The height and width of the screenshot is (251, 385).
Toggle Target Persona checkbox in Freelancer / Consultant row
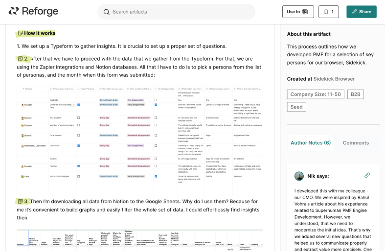coord(79,145)
